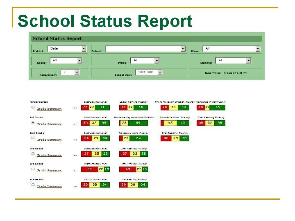Click the Letter Naming Fluency column label
The image size is (295, 221).
point(134,102)
